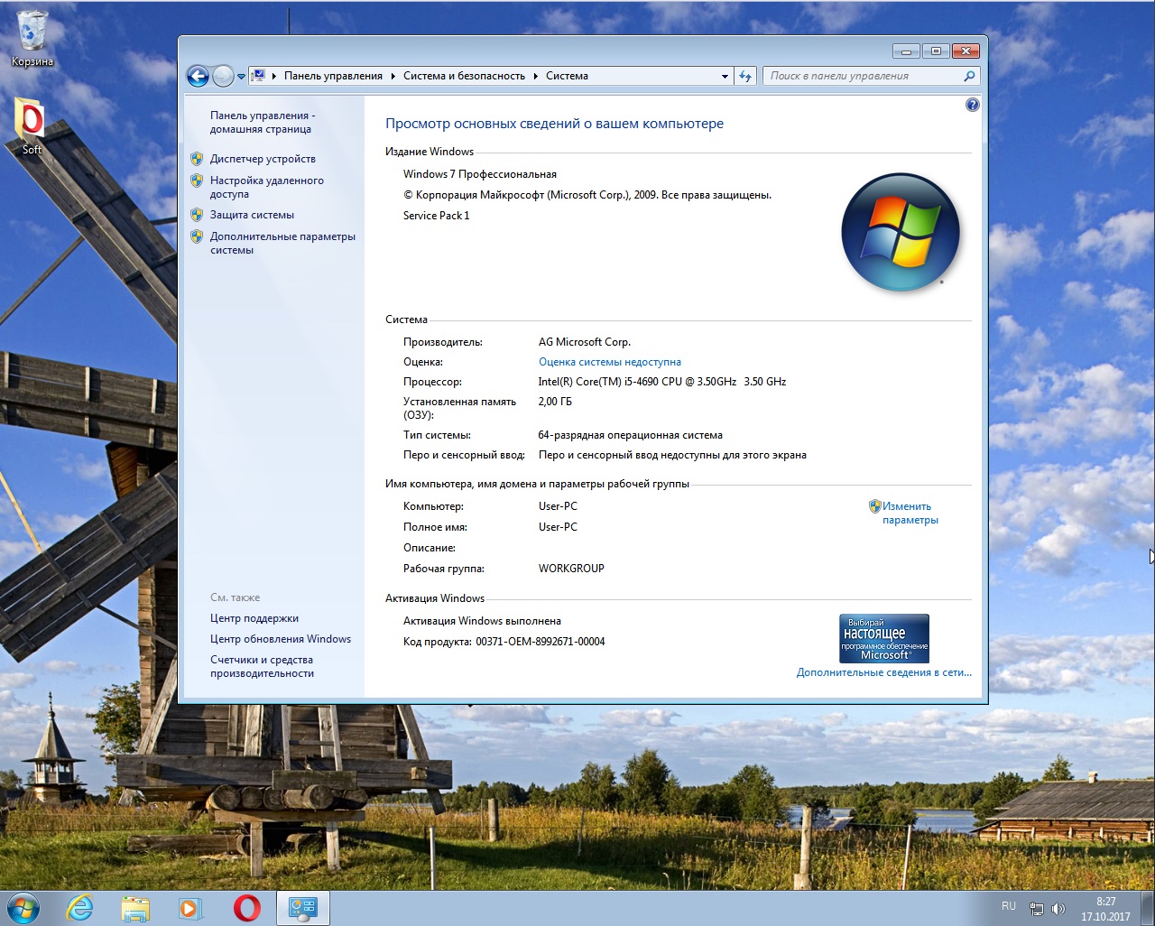The image size is (1155, 926).
Task: Click the Windows logo image
Action: (x=900, y=232)
